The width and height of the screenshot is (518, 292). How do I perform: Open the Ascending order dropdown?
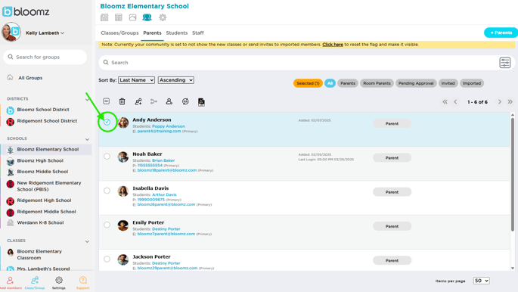175,80
